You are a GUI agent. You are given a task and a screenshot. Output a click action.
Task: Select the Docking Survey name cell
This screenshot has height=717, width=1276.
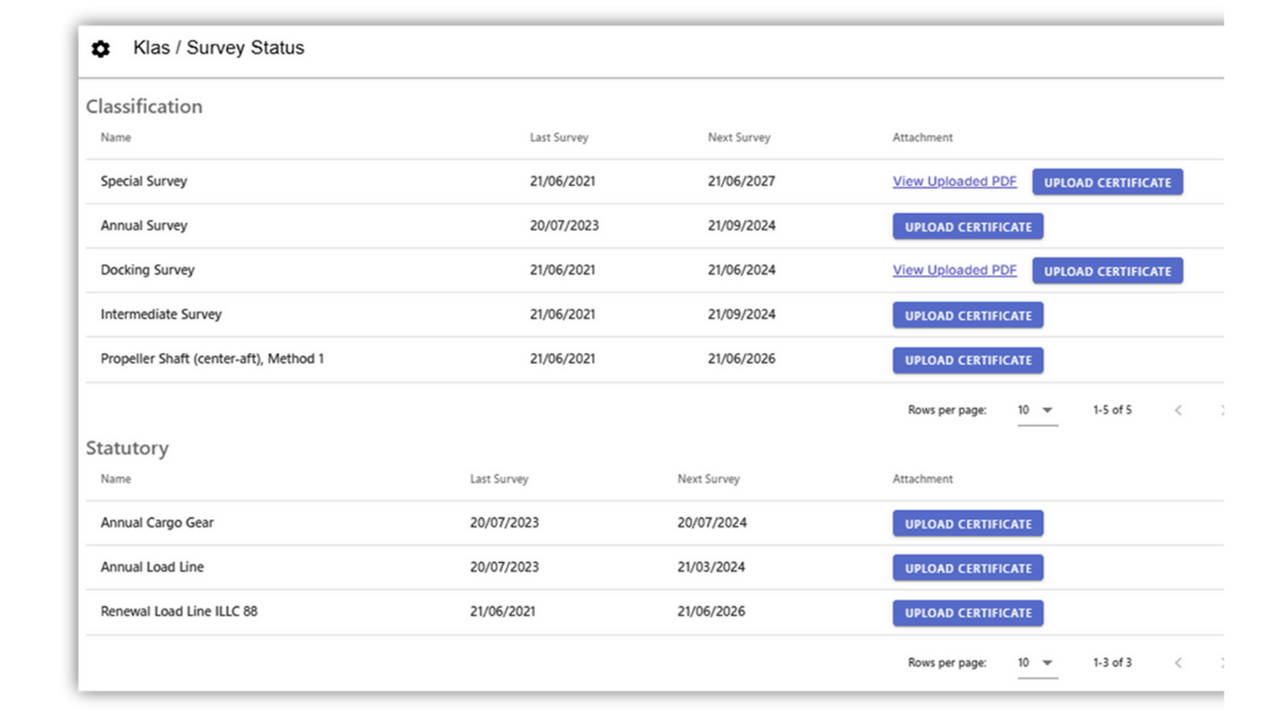pos(148,270)
